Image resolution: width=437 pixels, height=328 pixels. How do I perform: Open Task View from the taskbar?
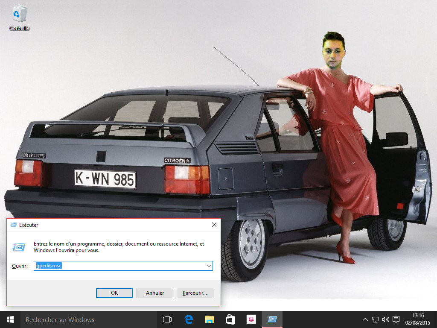[167, 319]
